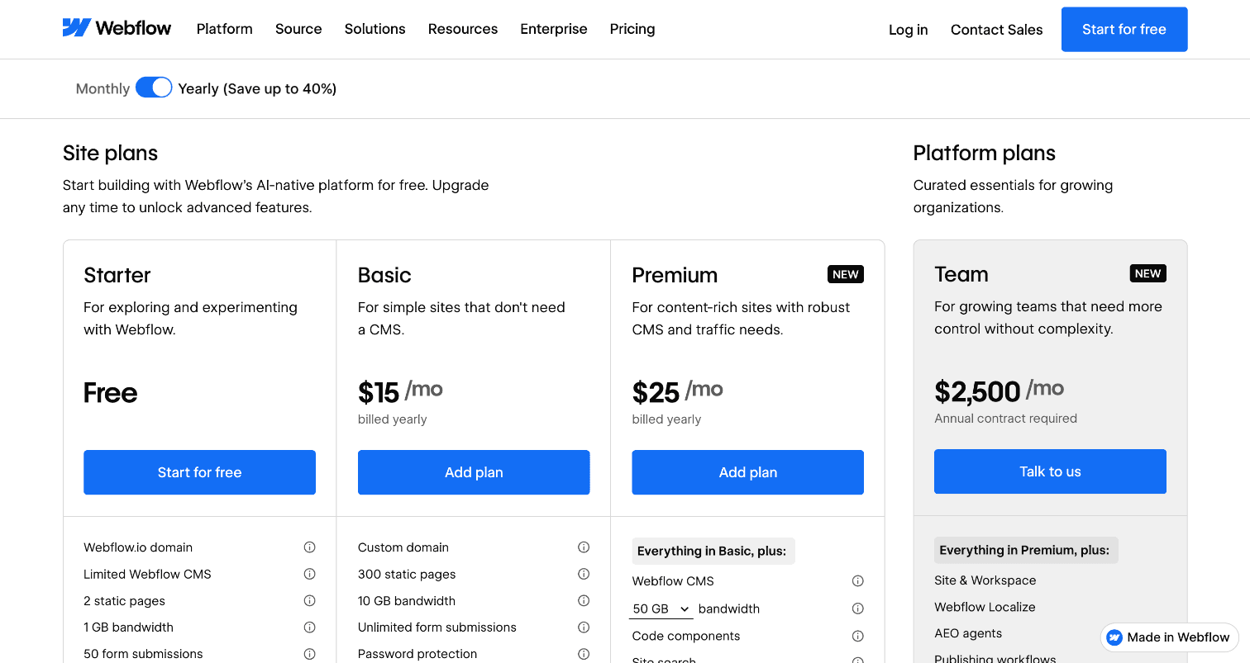Show info for 50 form submissions
This screenshot has width=1250, height=663.
[309, 654]
